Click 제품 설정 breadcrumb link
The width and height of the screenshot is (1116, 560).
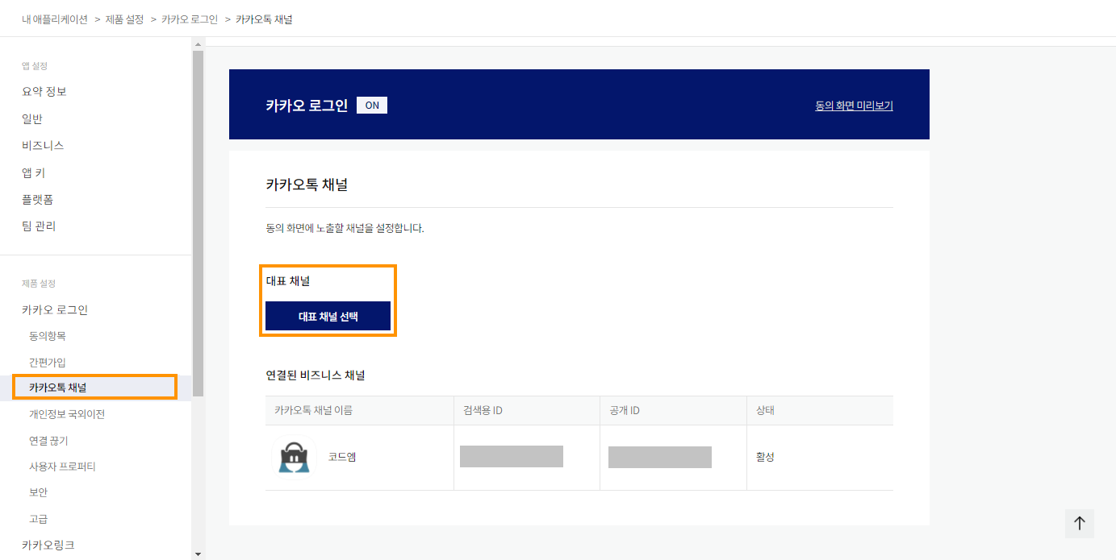tap(124, 19)
